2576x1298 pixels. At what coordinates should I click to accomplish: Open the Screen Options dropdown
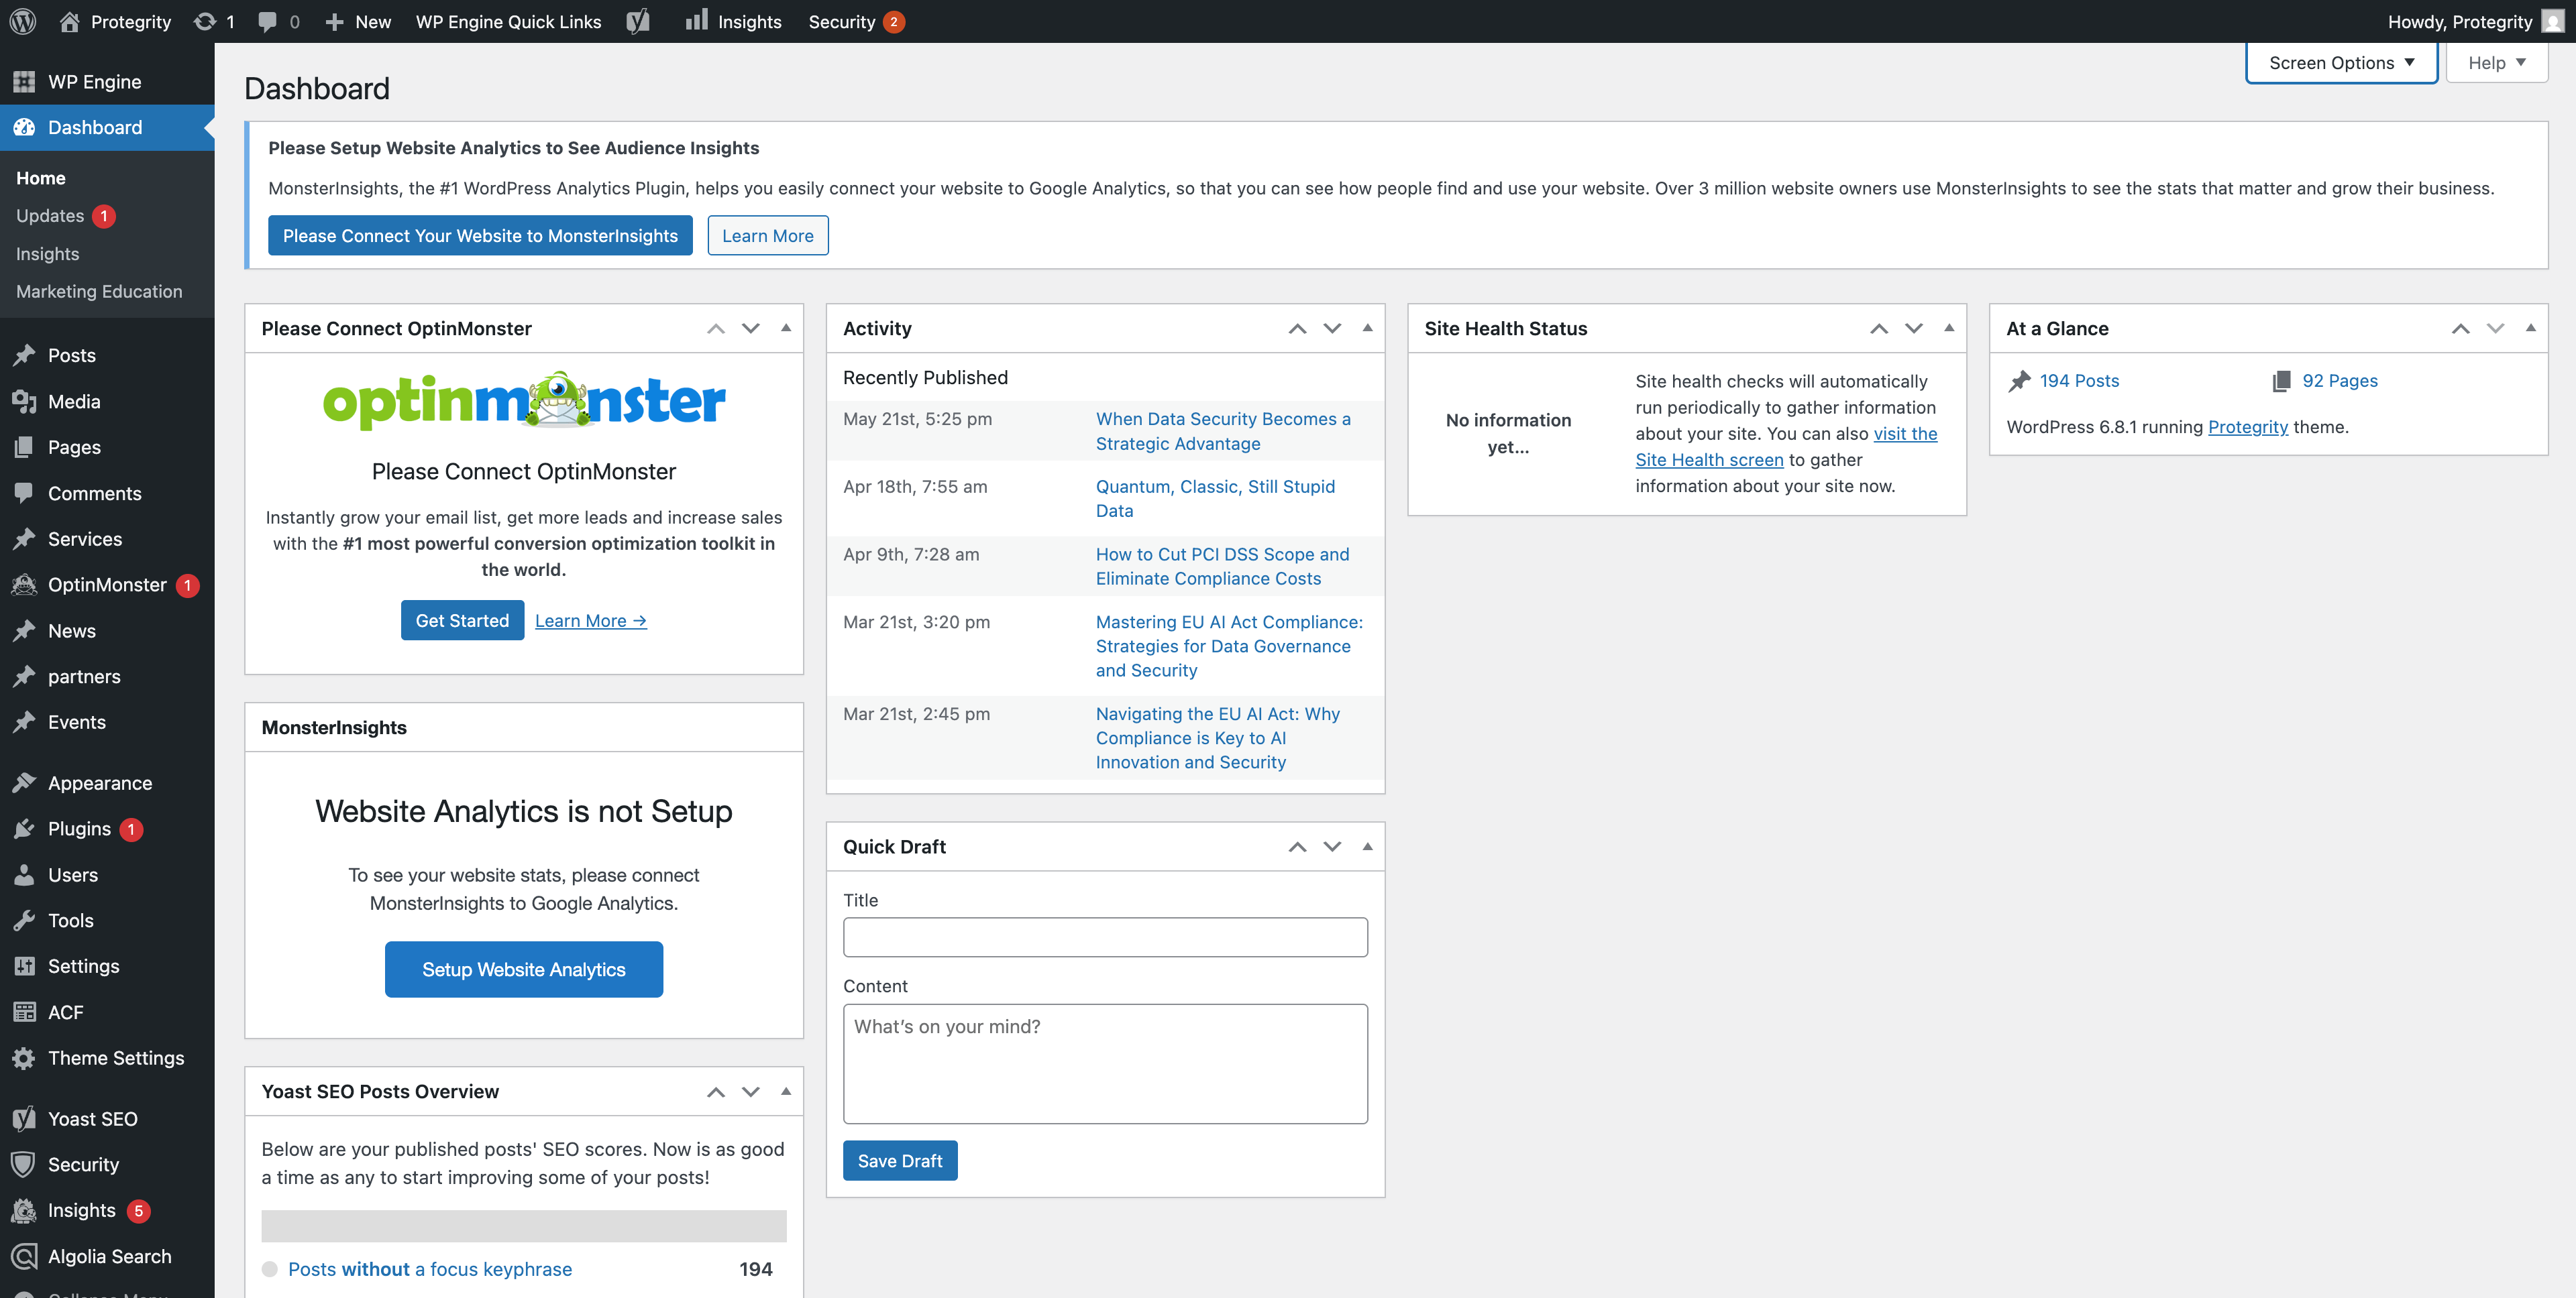click(x=2340, y=63)
